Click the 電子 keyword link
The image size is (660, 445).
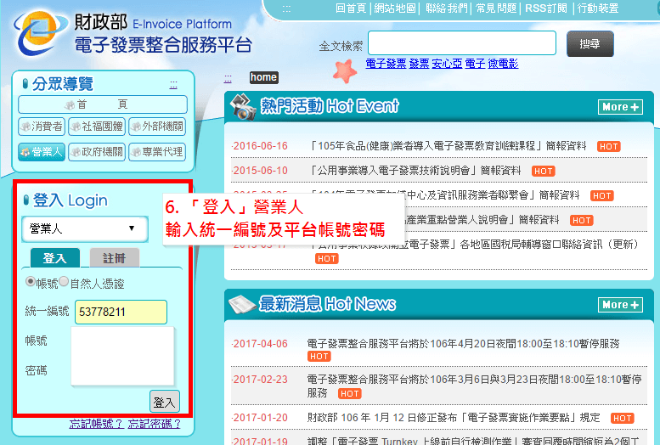point(475,64)
